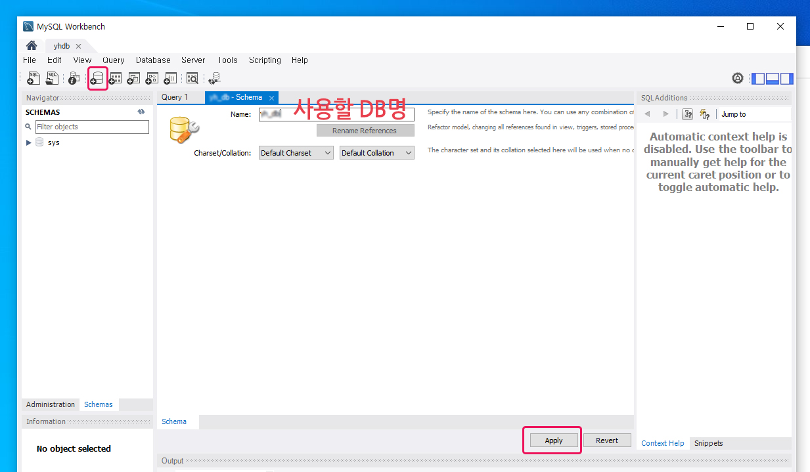Click the MySQL Workbench title bar icon

28,27
